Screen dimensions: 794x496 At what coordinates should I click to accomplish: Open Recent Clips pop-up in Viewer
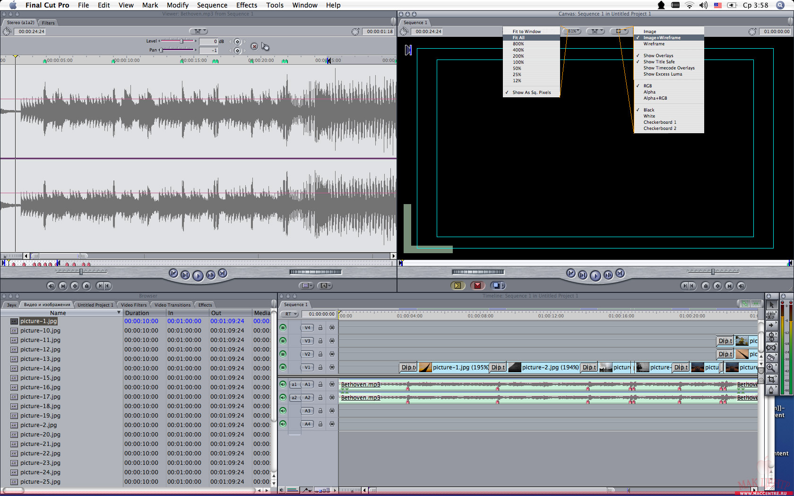[306, 285]
